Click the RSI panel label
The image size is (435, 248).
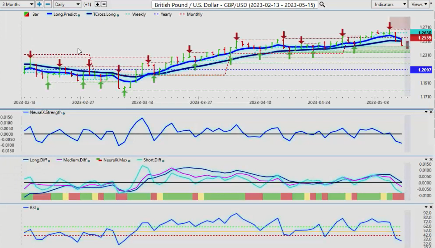coord(33,207)
